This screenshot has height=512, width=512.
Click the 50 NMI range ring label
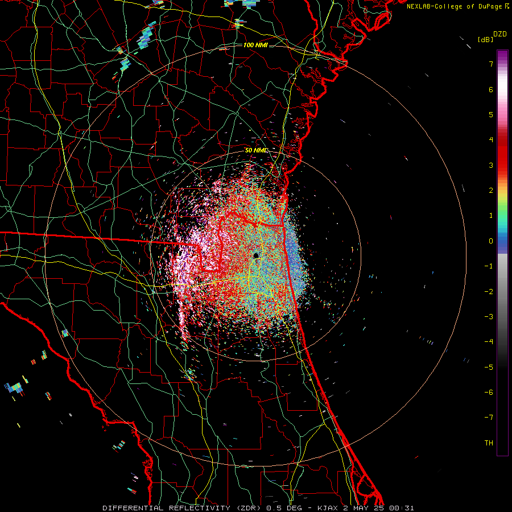point(257,150)
